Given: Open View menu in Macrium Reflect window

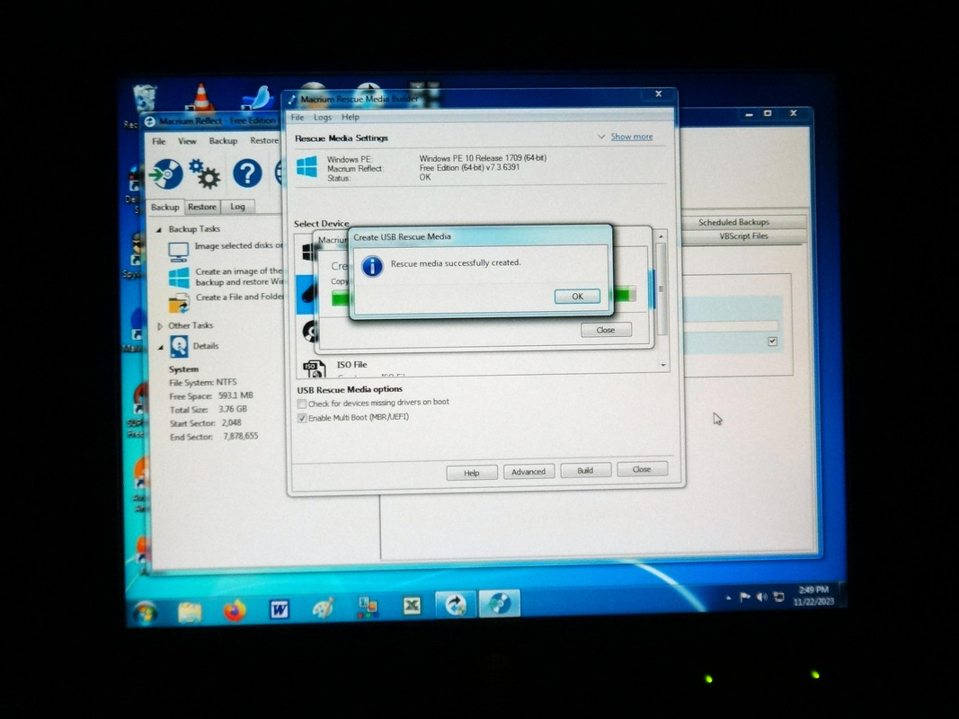Looking at the screenshot, I should [x=187, y=140].
